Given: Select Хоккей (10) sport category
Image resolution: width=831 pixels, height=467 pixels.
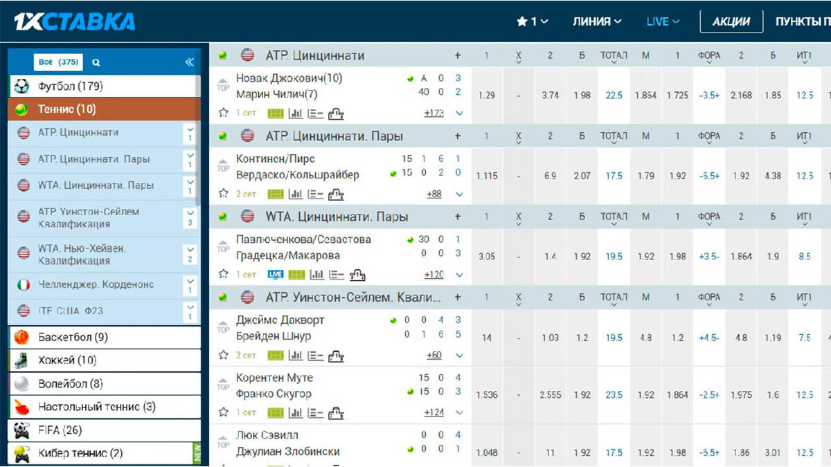Looking at the screenshot, I should (x=104, y=360).
